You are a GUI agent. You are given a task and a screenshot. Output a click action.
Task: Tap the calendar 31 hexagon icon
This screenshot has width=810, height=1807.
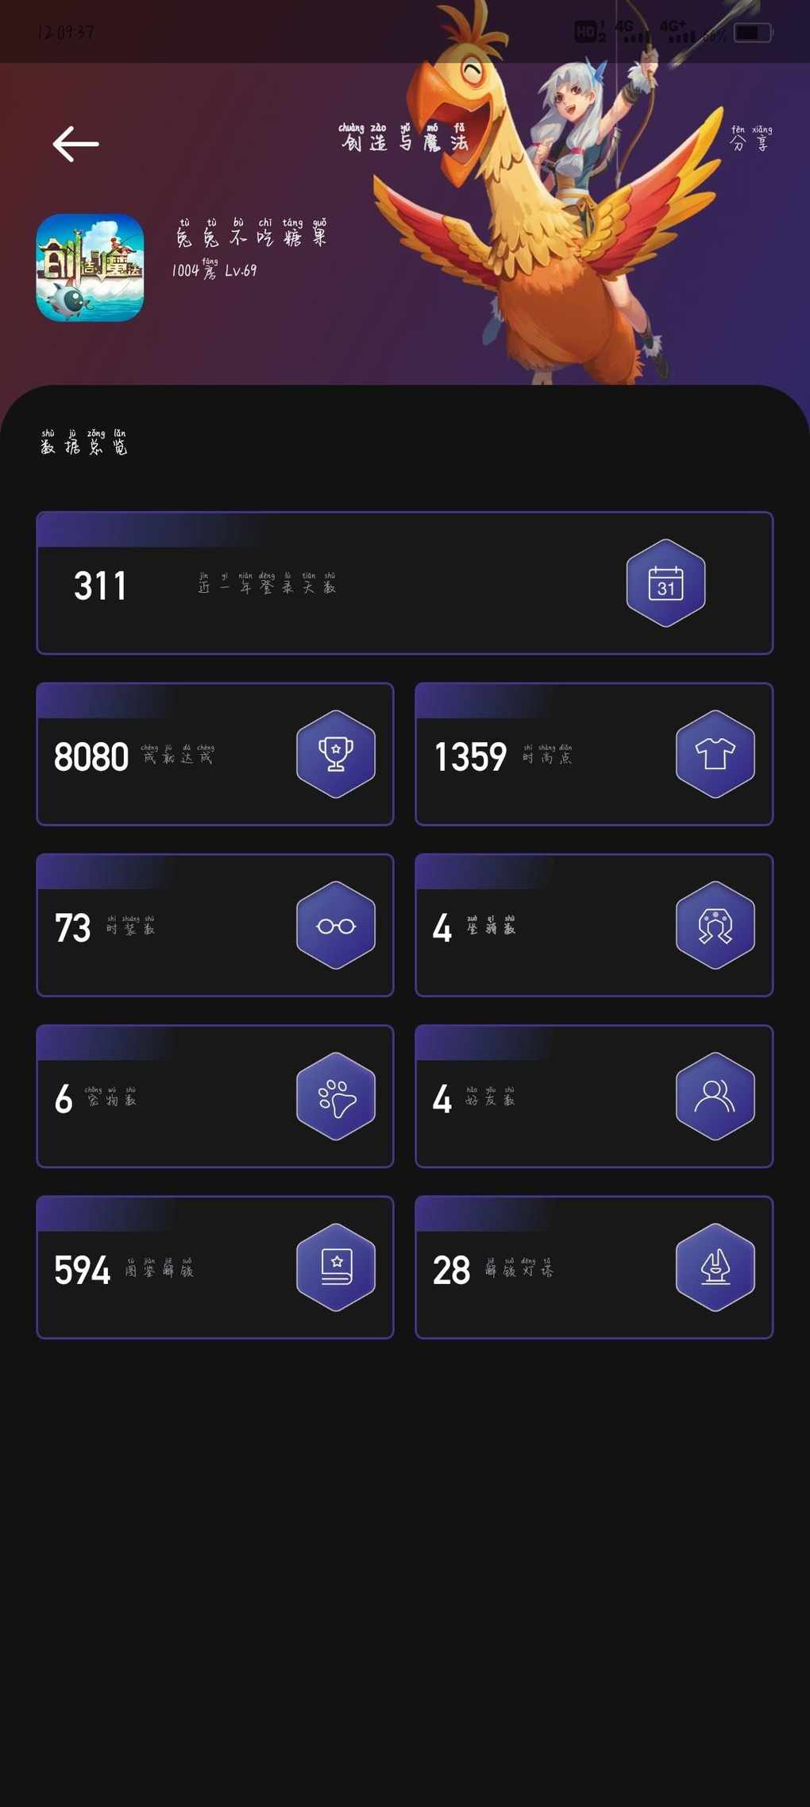click(665, 583)
